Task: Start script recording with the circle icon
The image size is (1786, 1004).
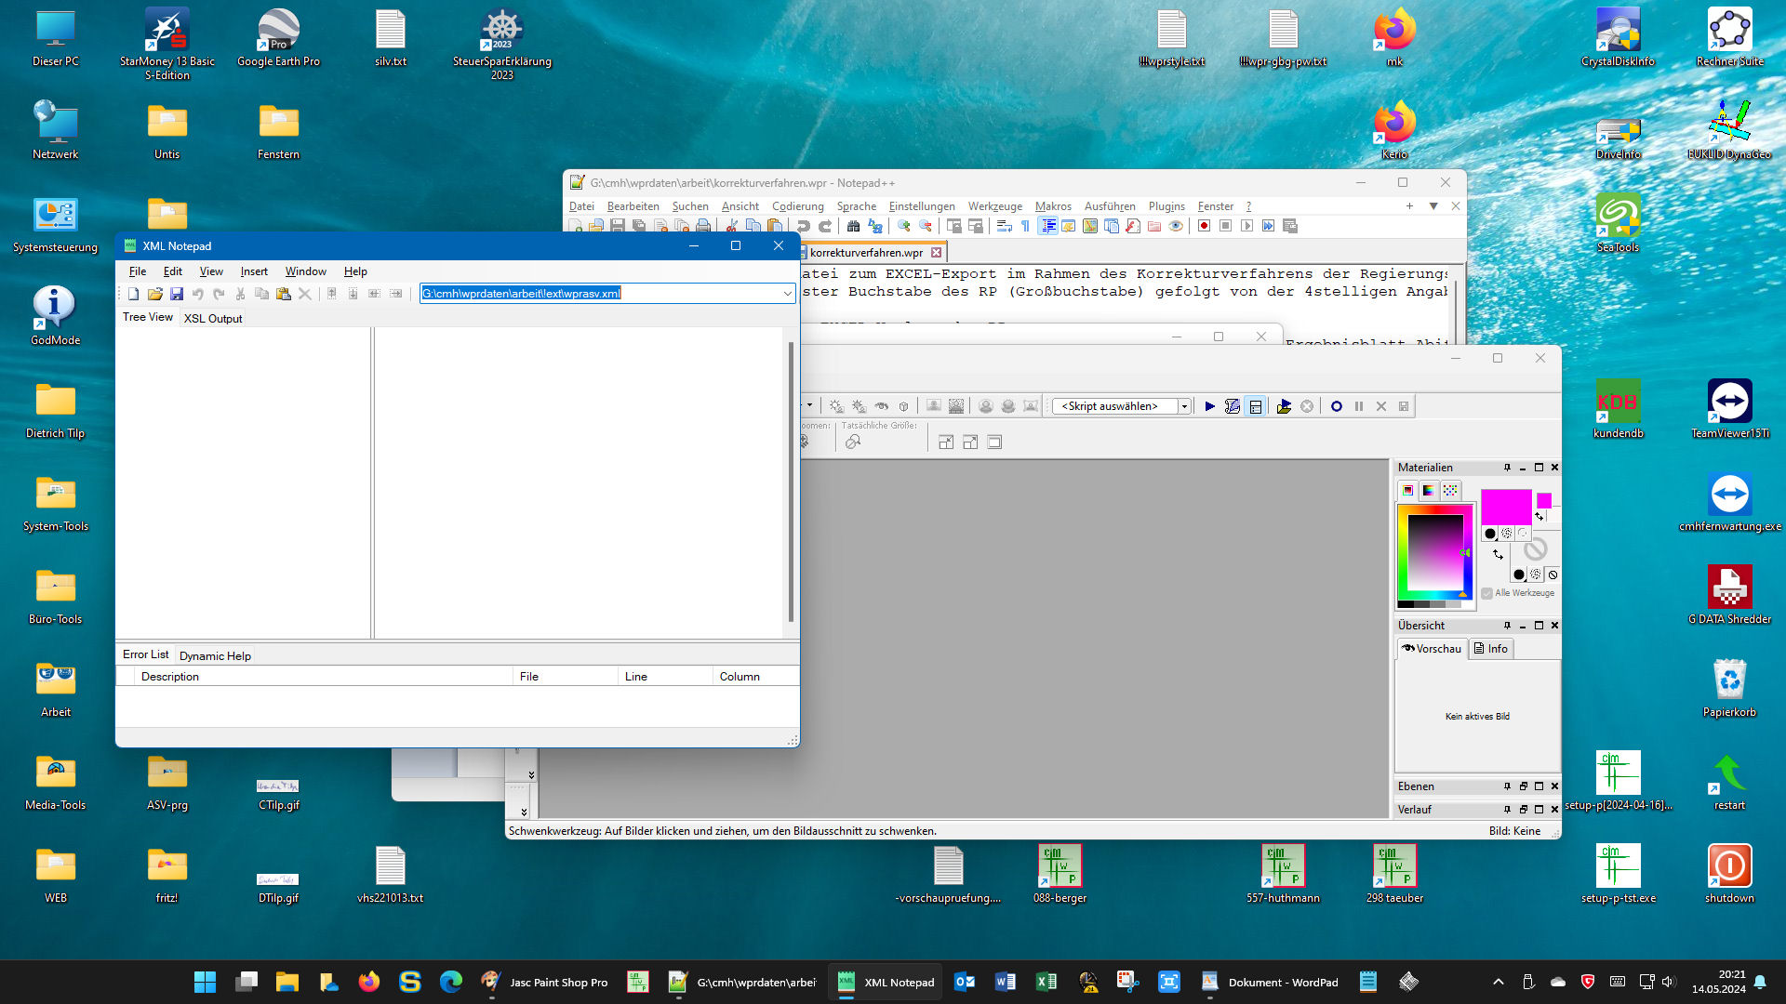Action: tap(1336, 406)
